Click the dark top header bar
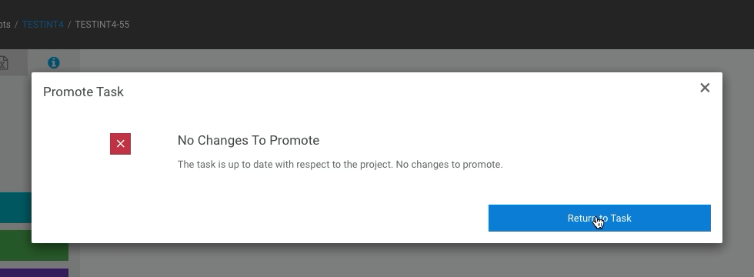Image resolution: width=754 pixels, height=277 pixels. click(x=432, y=24)
